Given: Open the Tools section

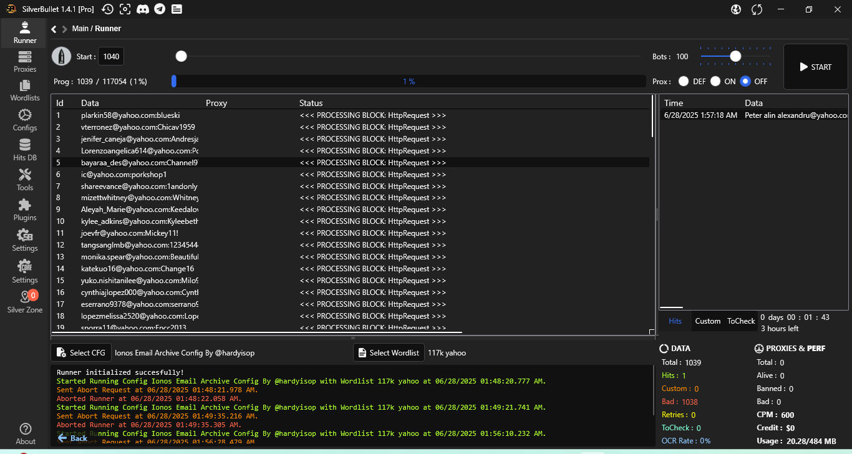Looking at the screenshot, I should (x=25, y=180).
